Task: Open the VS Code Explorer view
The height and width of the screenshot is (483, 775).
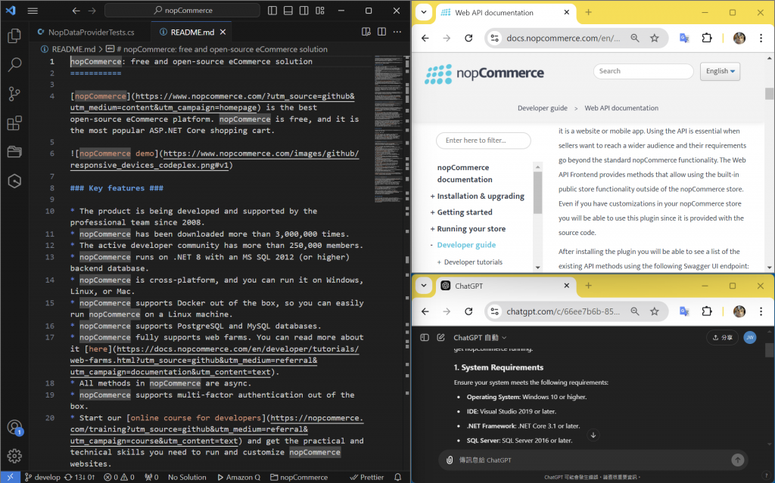Action: (14, 36)
